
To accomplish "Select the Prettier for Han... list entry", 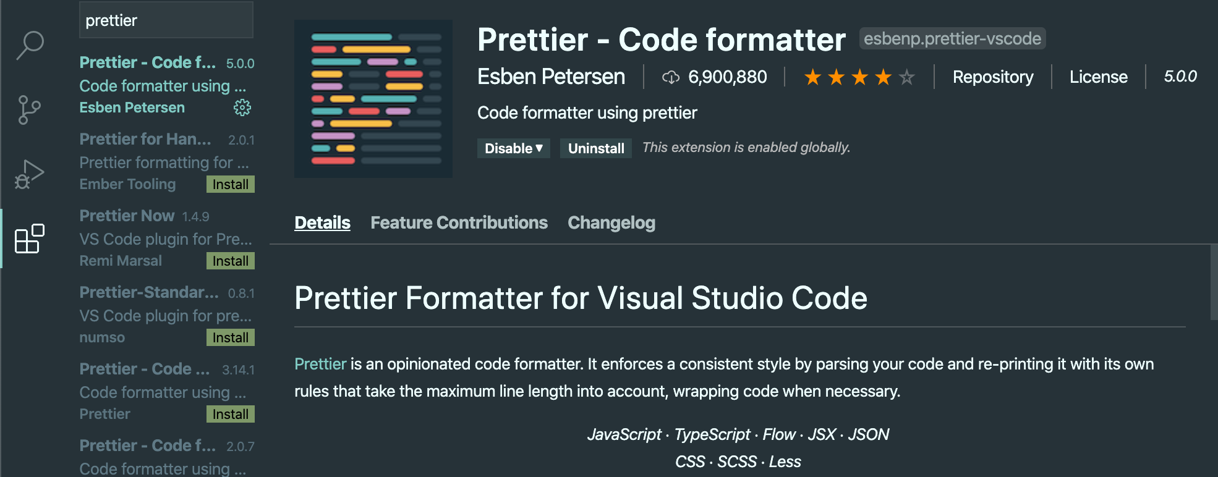I will tap(167, 162).
